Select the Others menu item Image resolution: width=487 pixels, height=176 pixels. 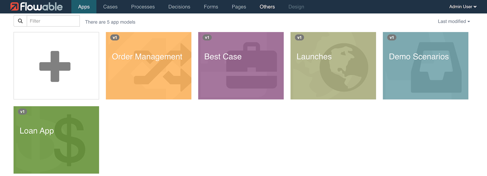[x=267, y=7]
